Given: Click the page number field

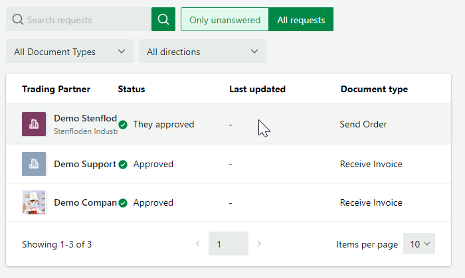Looking at the screenshot, I should click(x=229, y=243).
